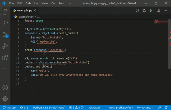The height and width of the screenshot is (110, 171).
Task: Open the Accounts menu icon
Action: [x=5, y=88]
